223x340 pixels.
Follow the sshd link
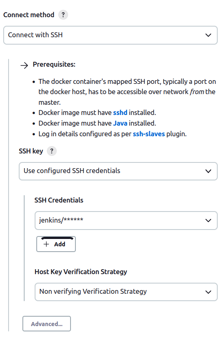[x=120, y=113]
